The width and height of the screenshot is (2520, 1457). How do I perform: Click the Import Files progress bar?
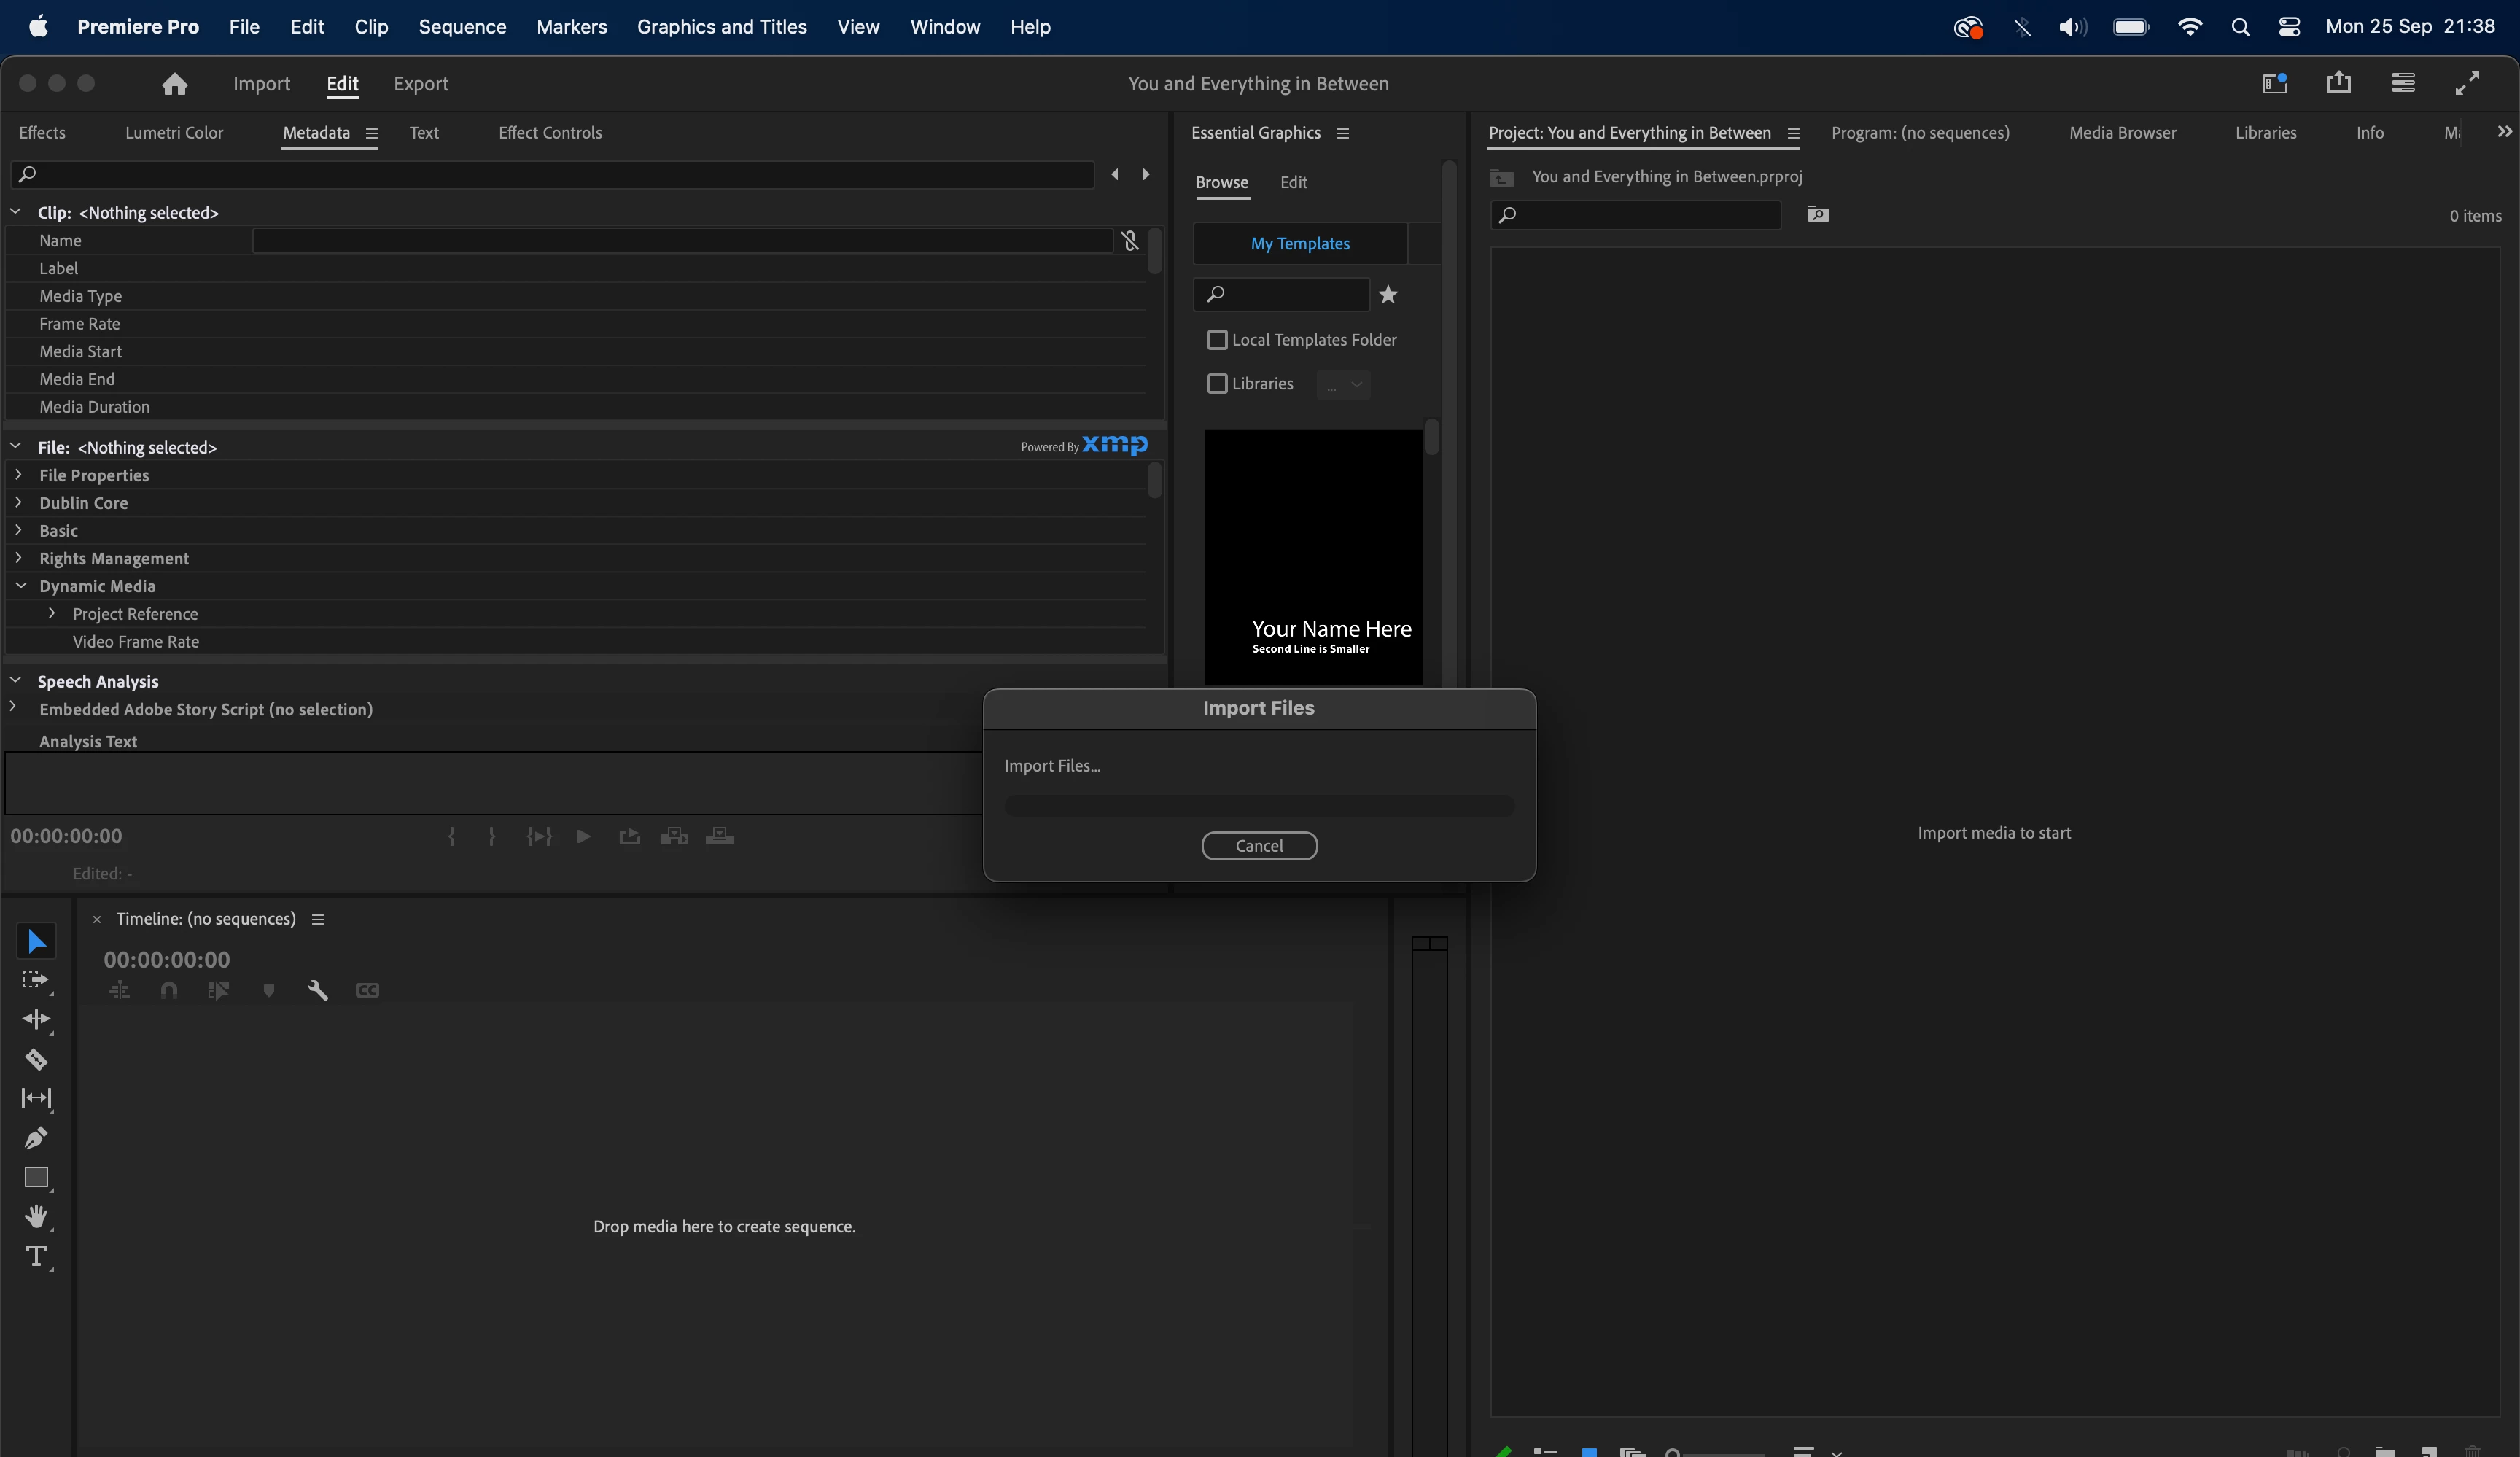[x=1259, y=806]
